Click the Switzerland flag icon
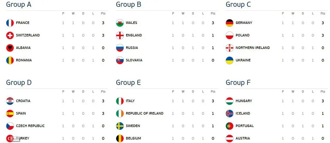The image size is (330, 143). [10, 35]
